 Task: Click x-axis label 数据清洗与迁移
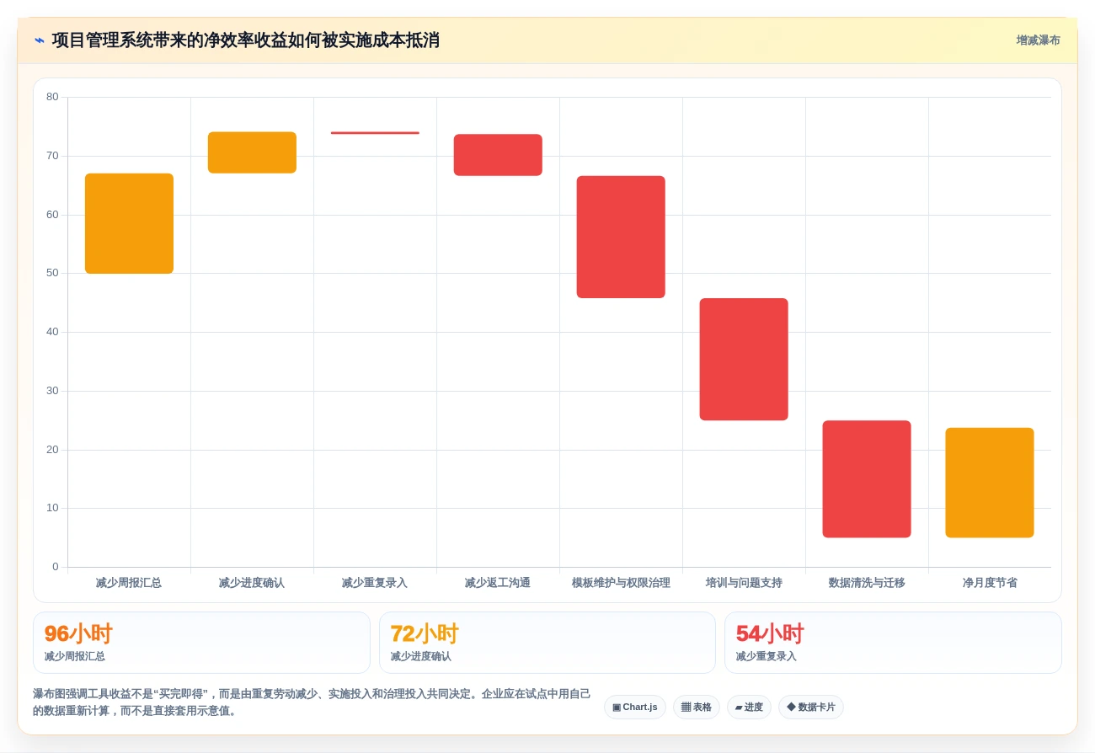867,583
